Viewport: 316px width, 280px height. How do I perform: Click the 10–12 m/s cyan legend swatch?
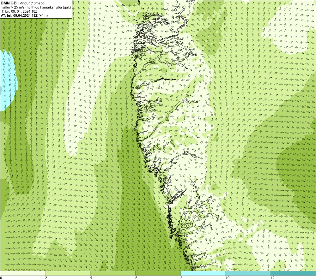248,273
